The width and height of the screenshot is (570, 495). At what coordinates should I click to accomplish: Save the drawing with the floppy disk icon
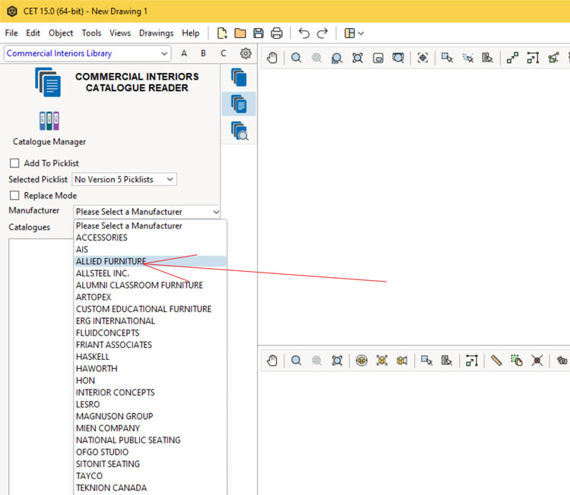[258, 33]
